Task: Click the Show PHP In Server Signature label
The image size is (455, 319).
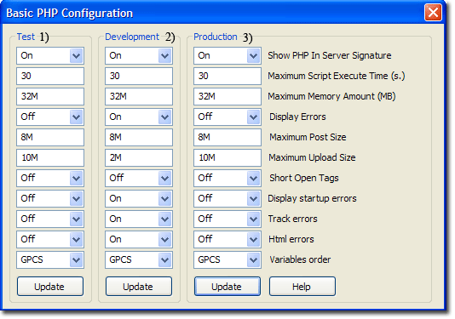Action: 330,55
